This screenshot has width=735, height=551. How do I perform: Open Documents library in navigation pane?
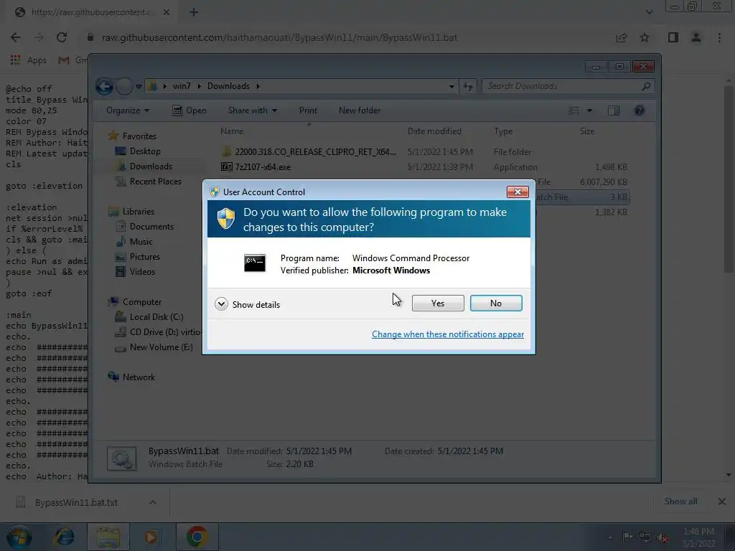[151, 227]
